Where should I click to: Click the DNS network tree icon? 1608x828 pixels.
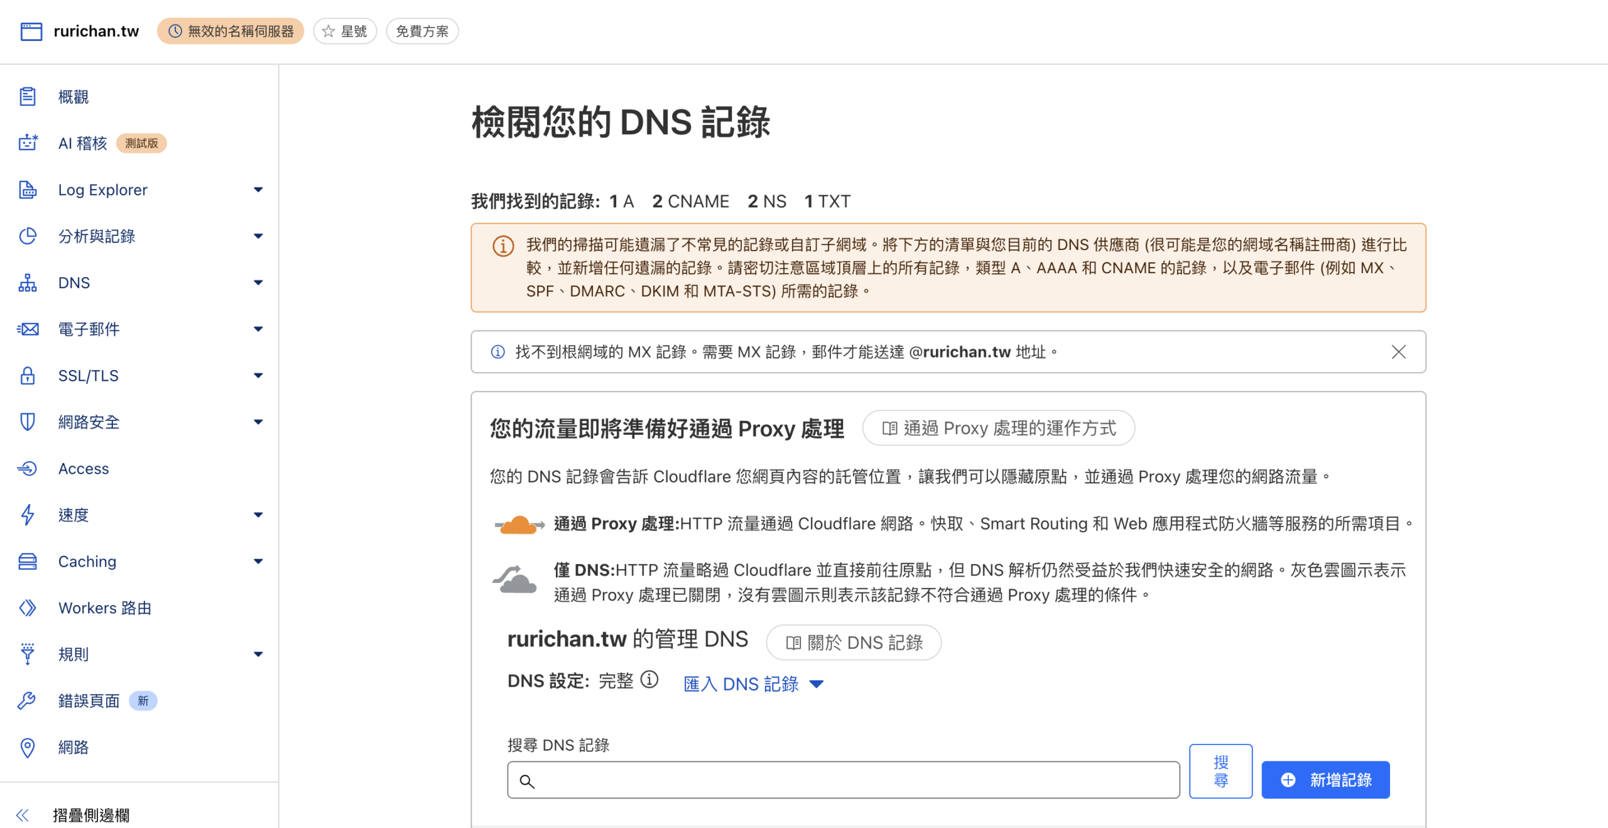(28, 283)
